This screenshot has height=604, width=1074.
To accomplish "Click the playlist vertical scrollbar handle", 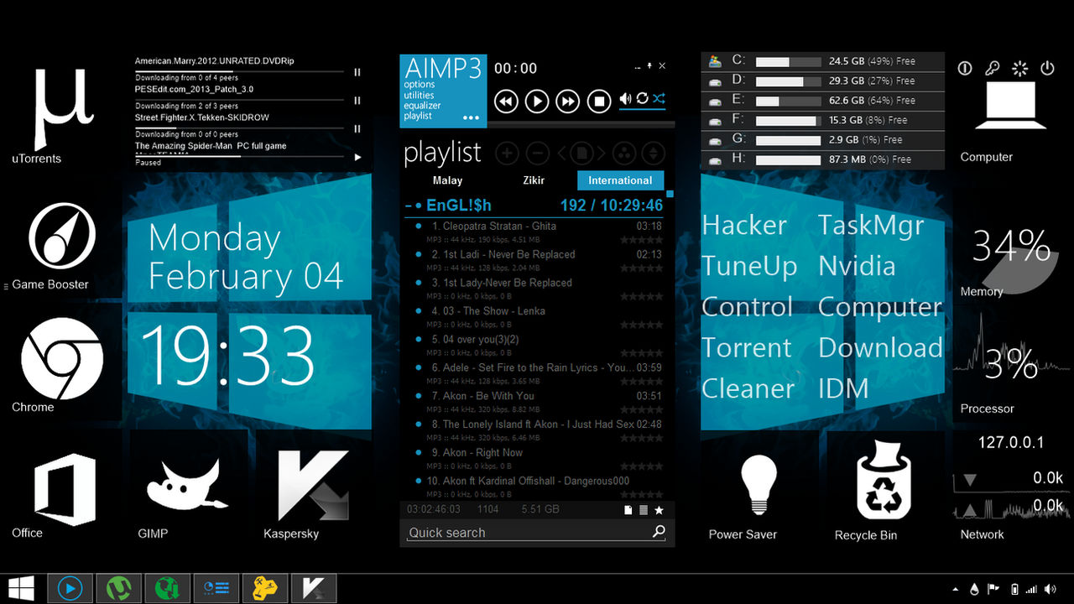I will [x=670, y=194].
